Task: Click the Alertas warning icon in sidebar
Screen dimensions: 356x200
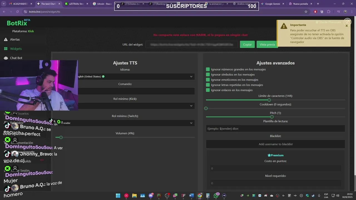Action: tap(6, 39)
